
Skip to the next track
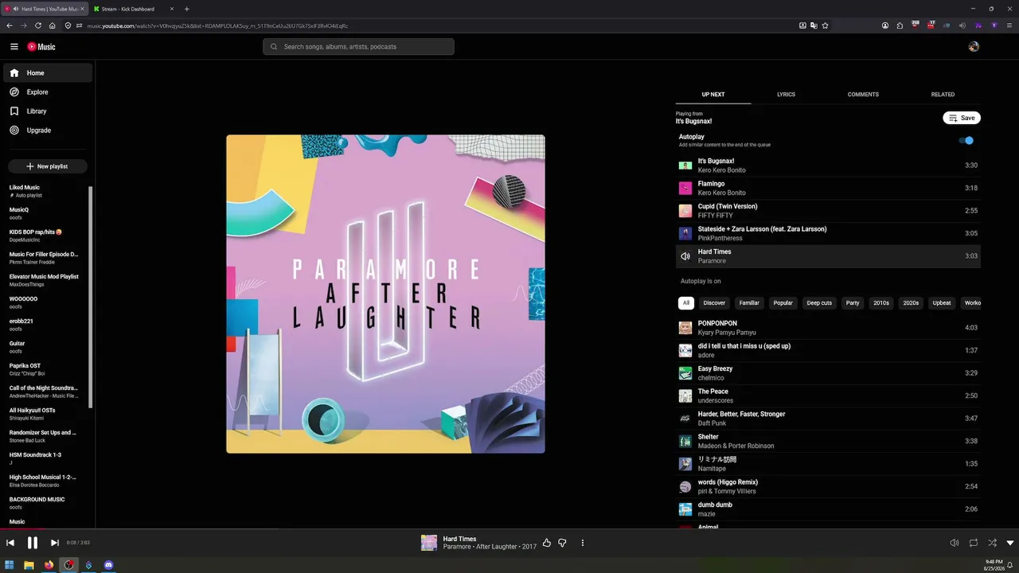tap(54, 543)
